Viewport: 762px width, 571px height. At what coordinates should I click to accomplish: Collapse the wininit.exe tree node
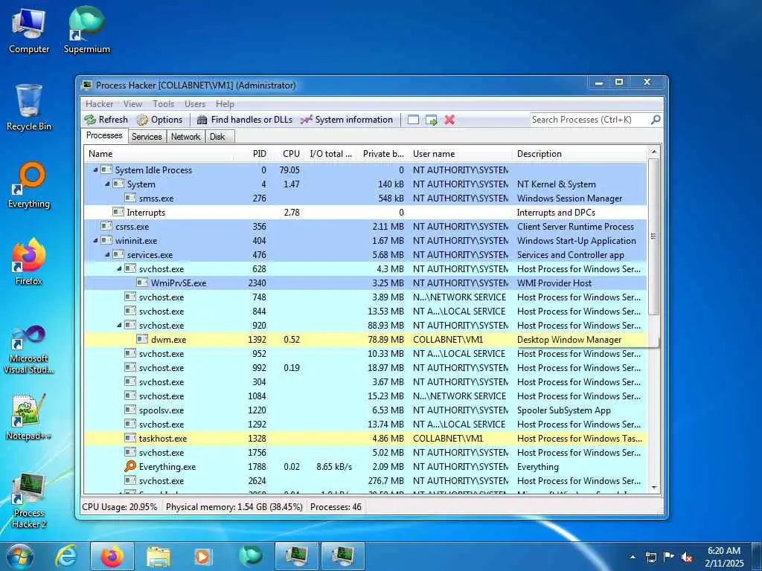click(x=95, y=240)
